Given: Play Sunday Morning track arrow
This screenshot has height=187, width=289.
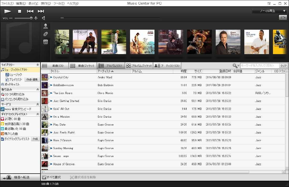Looking at the screenshot, I should click(x=51, y=148).
